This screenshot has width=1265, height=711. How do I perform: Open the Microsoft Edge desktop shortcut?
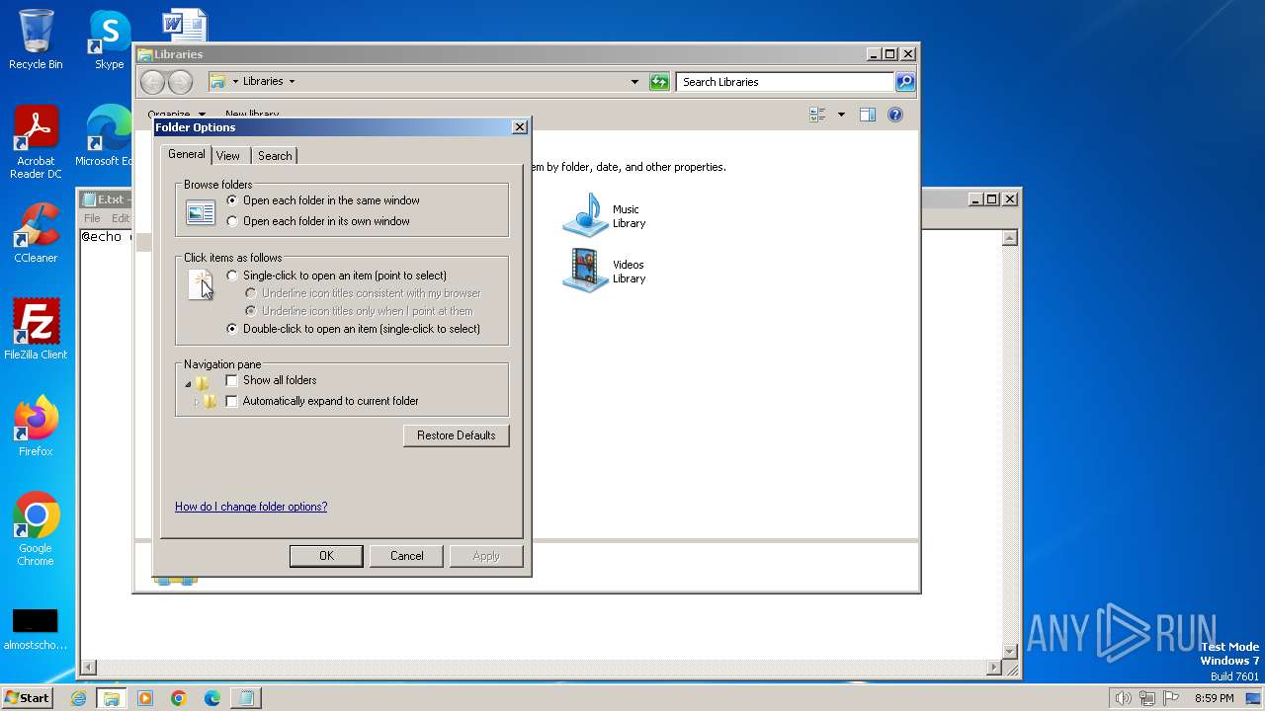(104, 136)
